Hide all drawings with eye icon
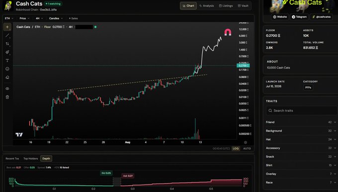Image resolution: width=338 pixels, height=192 pixels. 7,88
